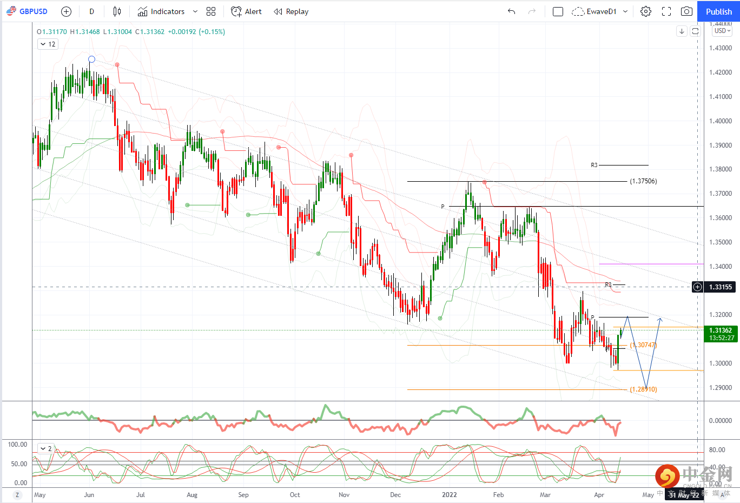Open the indicator templates grid icon
Viewport: 740px width, 503px height.
[211, 11]
